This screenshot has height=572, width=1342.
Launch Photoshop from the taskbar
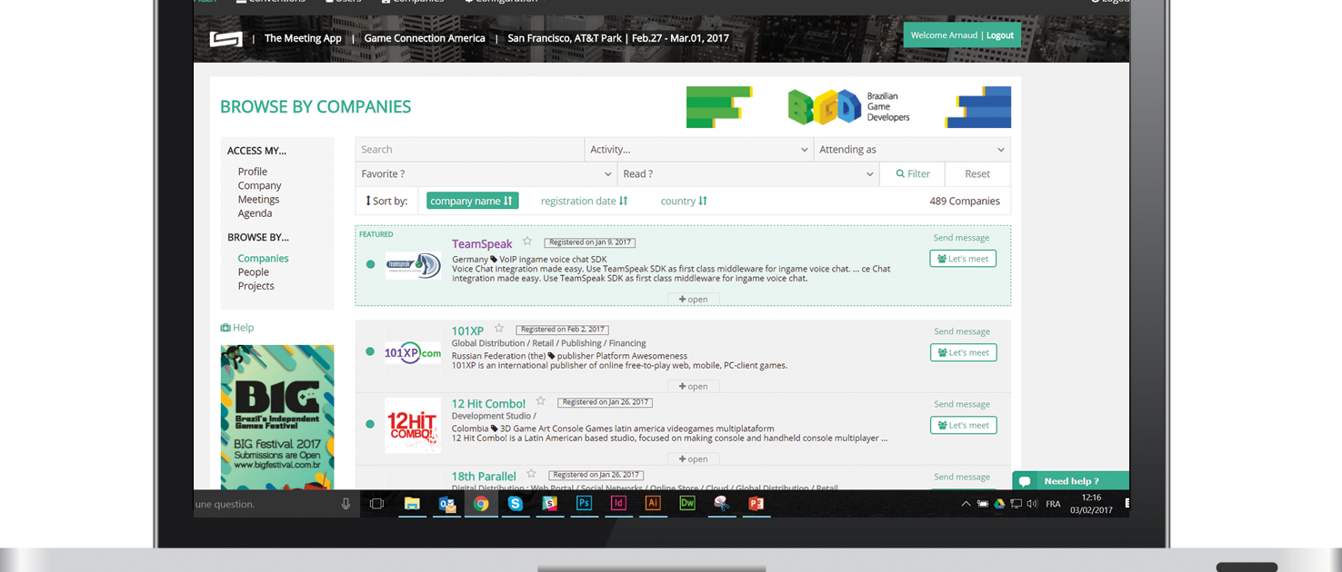coord(584,504)
